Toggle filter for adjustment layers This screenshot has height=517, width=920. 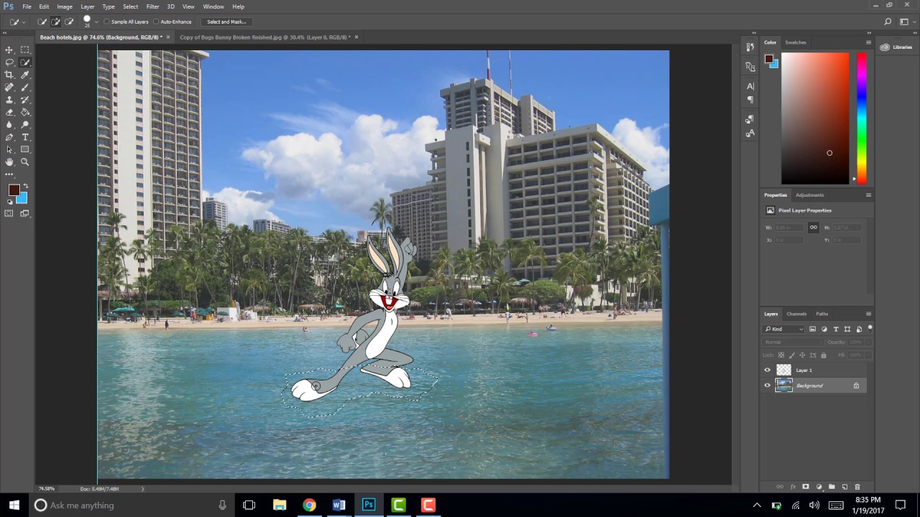pyautogui.click(x=824, y=329)
